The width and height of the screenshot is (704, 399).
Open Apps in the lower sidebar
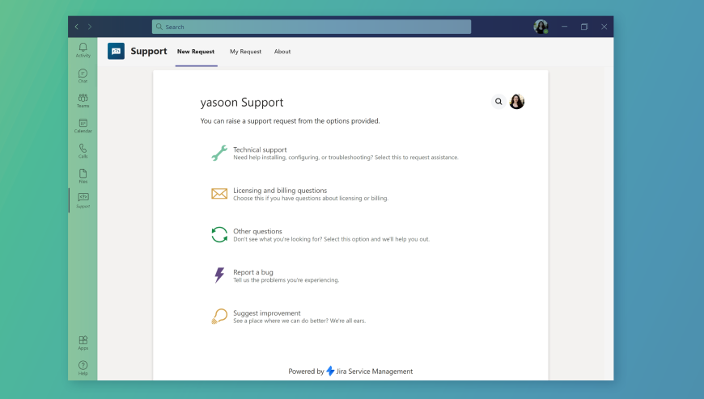83,342
